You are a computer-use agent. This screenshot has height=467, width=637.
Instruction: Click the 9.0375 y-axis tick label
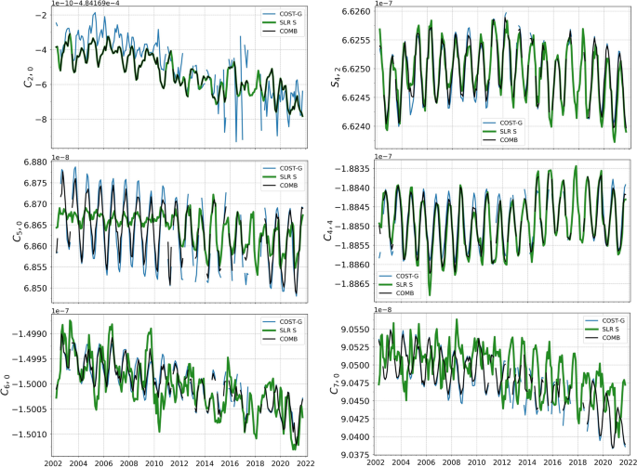(356, 455)
